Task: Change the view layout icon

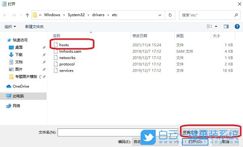Action: tap(209, 26)
